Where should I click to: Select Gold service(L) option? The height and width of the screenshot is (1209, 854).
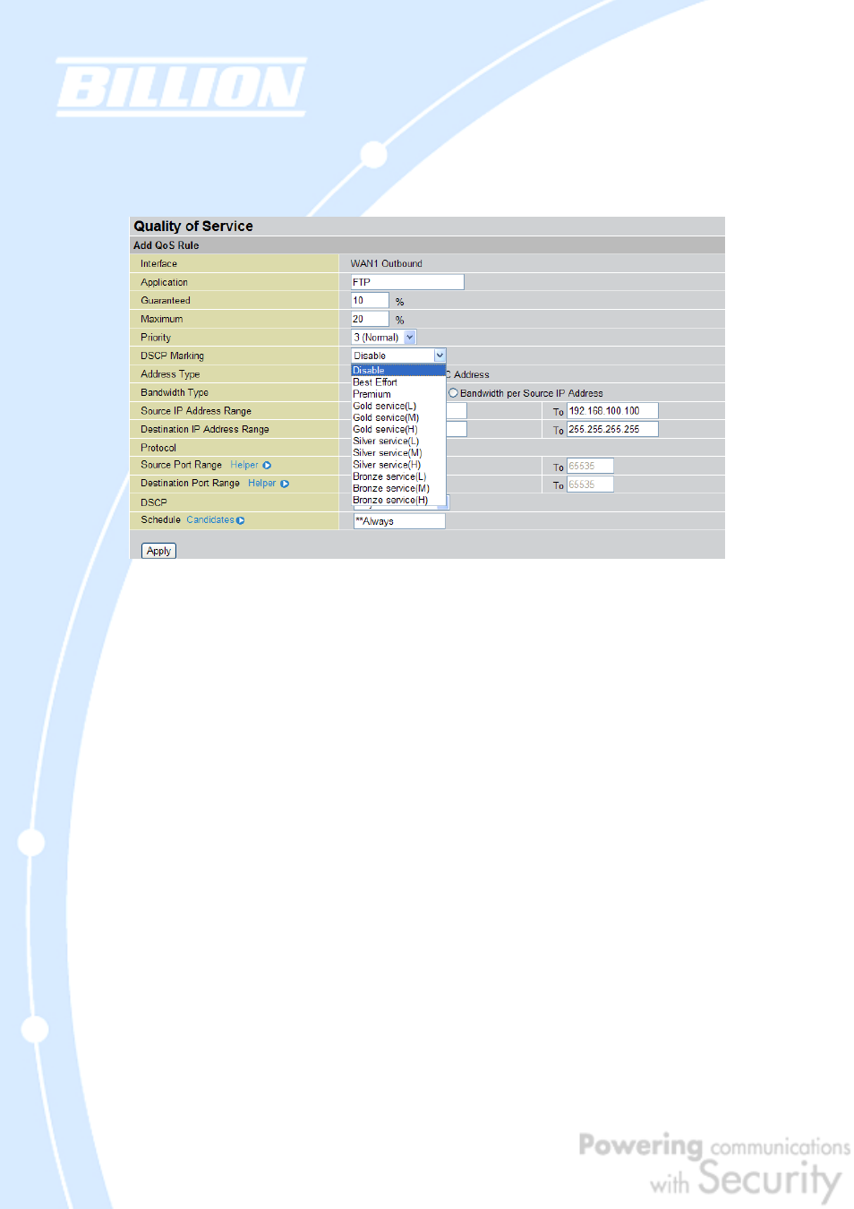click(384, 406)
